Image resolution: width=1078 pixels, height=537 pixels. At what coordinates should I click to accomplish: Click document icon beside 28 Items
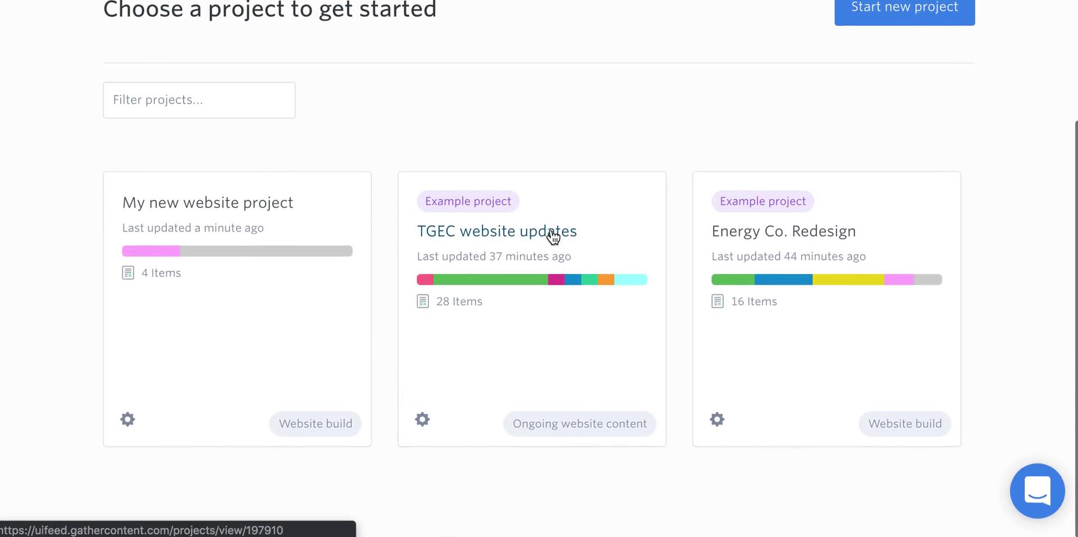[423, 302]
